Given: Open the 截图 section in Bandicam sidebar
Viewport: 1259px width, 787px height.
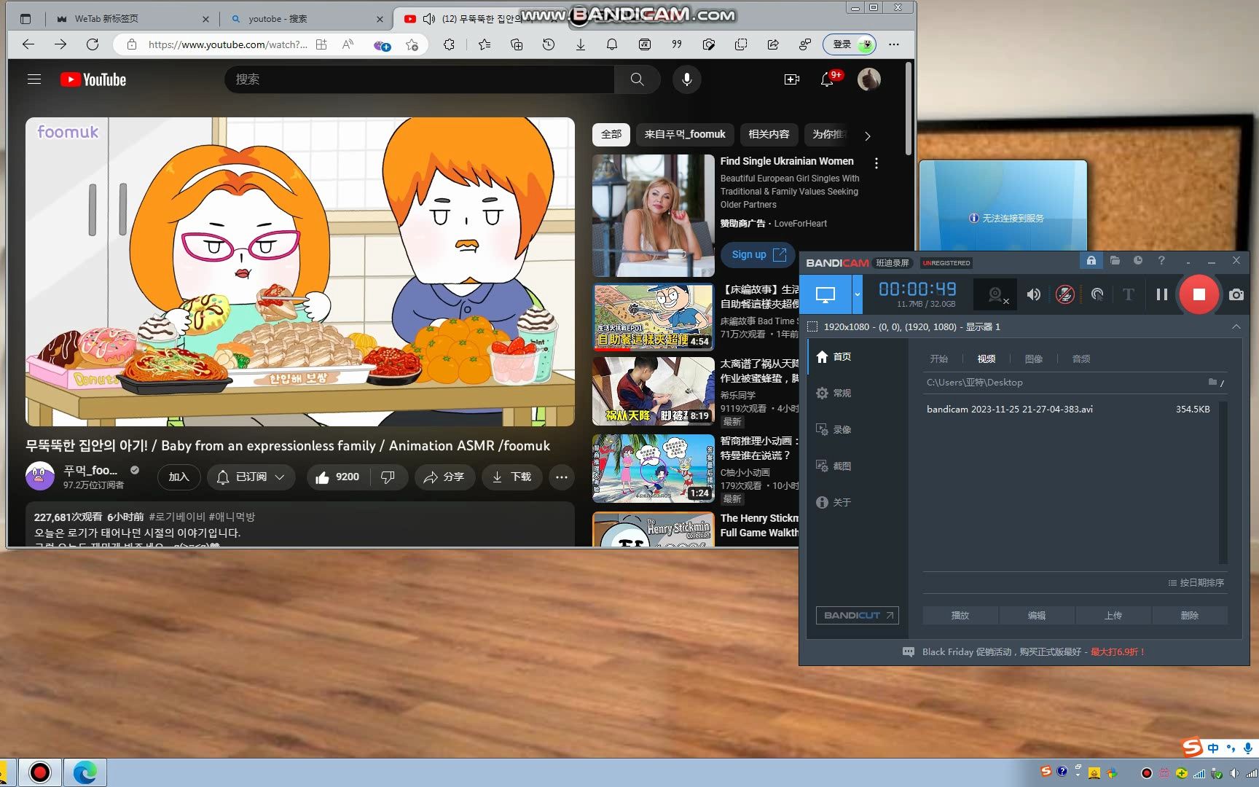Looking at the screenshot, I should [834, 466].
